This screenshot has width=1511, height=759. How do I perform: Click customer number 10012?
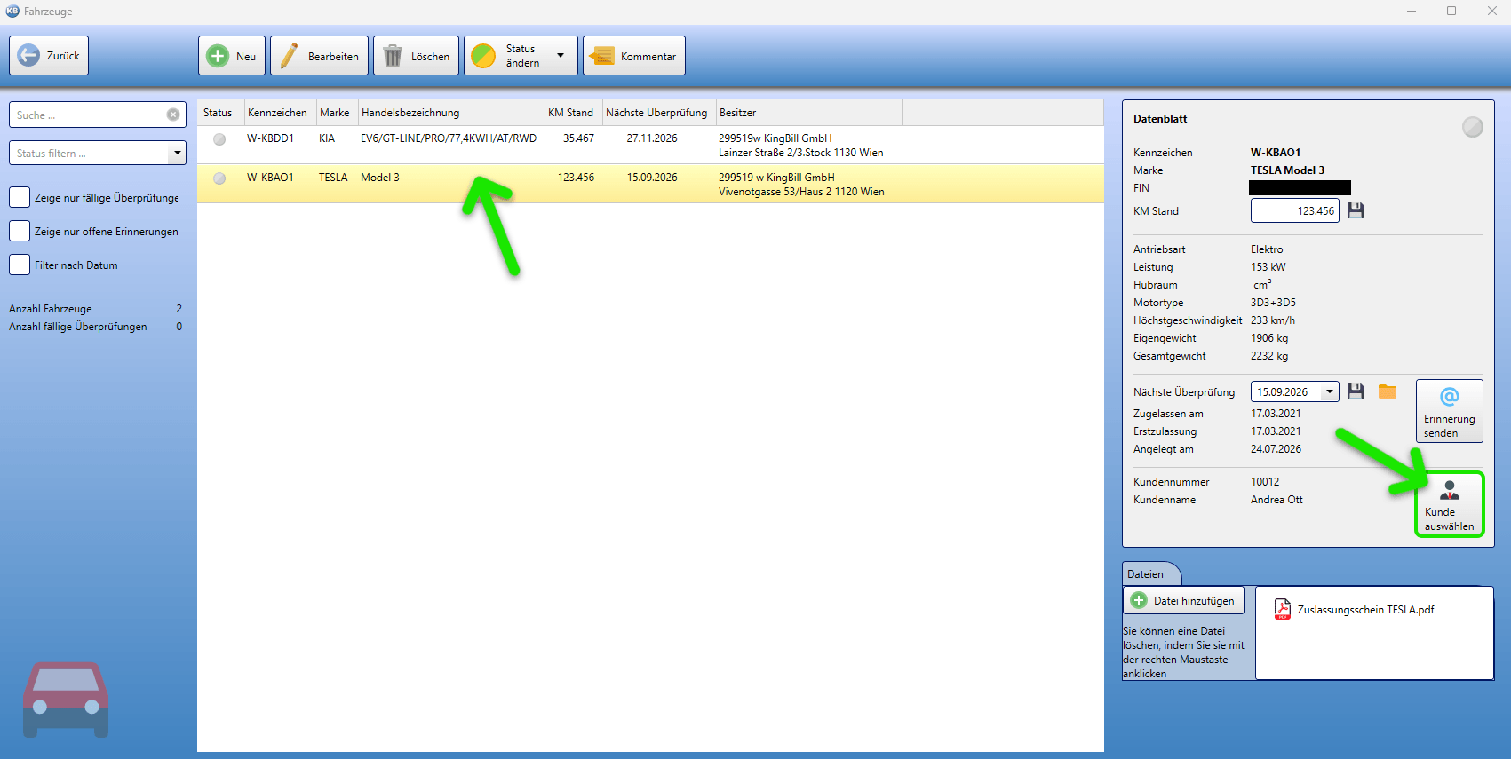coord(1265,482)
